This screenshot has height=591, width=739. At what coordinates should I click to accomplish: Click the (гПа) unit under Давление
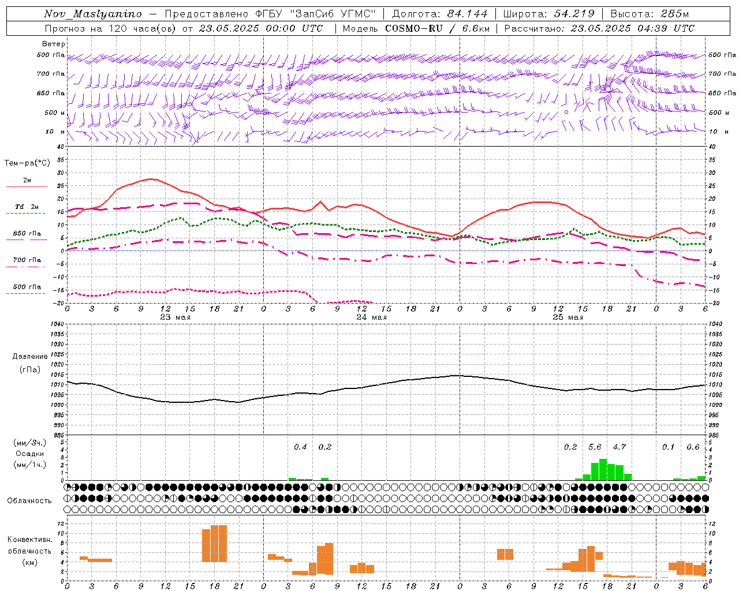pyautogui.click(x=30, y=370)
